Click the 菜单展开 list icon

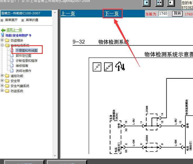(2, 20)
